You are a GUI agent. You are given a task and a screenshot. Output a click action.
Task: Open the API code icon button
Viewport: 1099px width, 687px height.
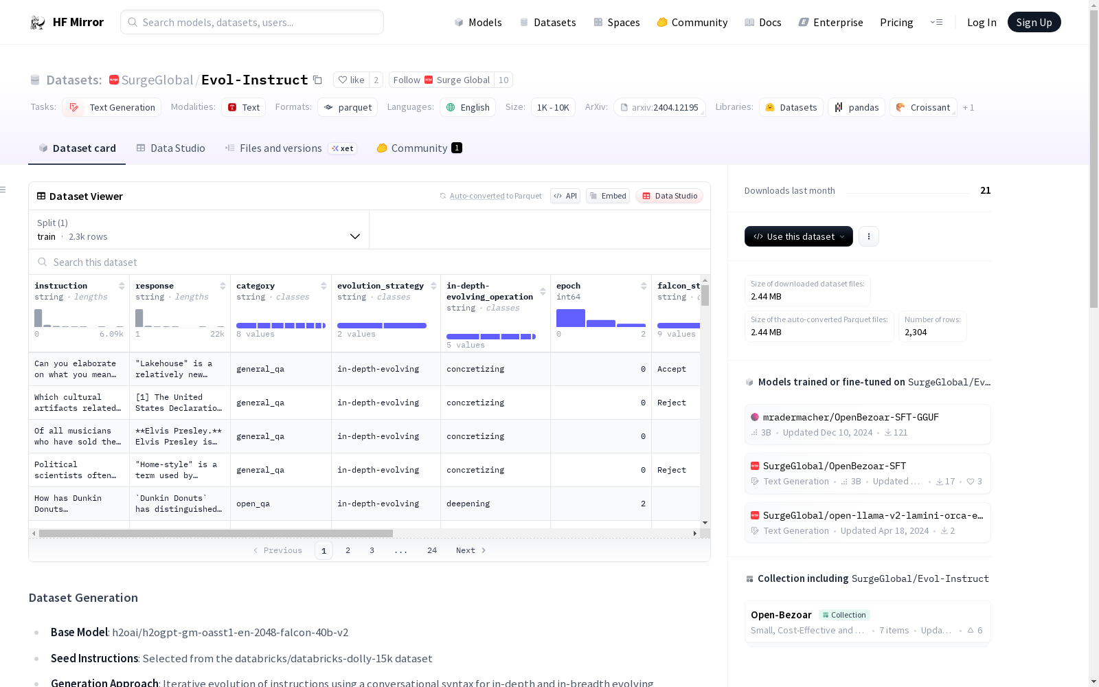pos(565,196)
